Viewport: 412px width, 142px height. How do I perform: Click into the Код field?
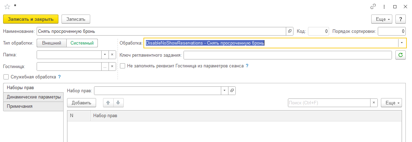pyautogui.click(x=318, y=31)
